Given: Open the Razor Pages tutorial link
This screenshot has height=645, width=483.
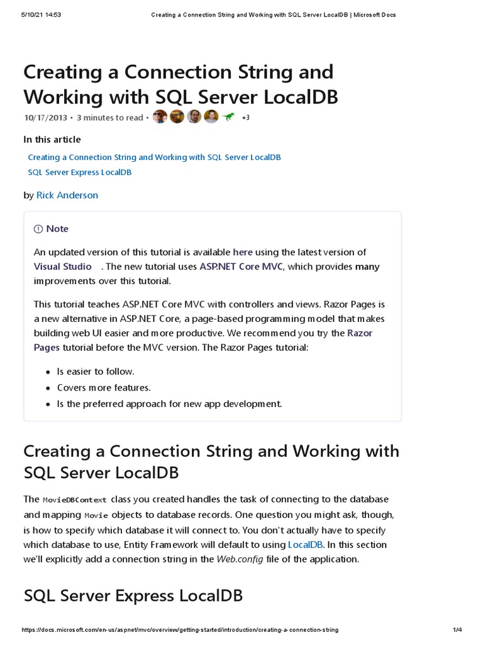Looking at the screenshot, I should click(203, 340).
